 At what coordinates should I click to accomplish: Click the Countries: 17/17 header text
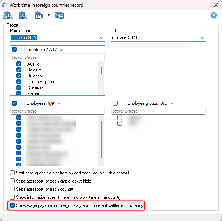[42, 50]
